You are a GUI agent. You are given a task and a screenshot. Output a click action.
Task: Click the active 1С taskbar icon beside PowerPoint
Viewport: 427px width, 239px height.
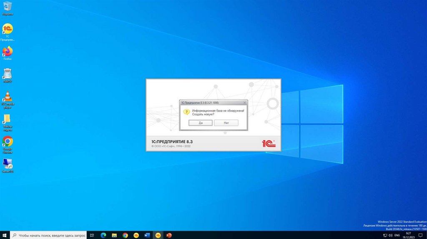pyautogui.click(x=158, y=235)
